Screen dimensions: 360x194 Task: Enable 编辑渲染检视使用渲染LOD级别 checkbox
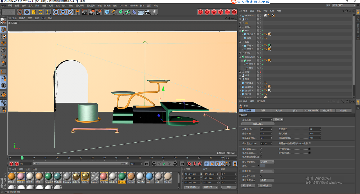tap(310, 143)
